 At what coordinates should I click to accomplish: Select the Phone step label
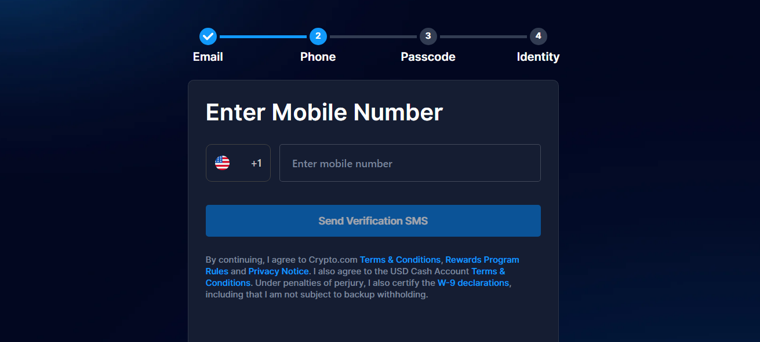point(318,57)
